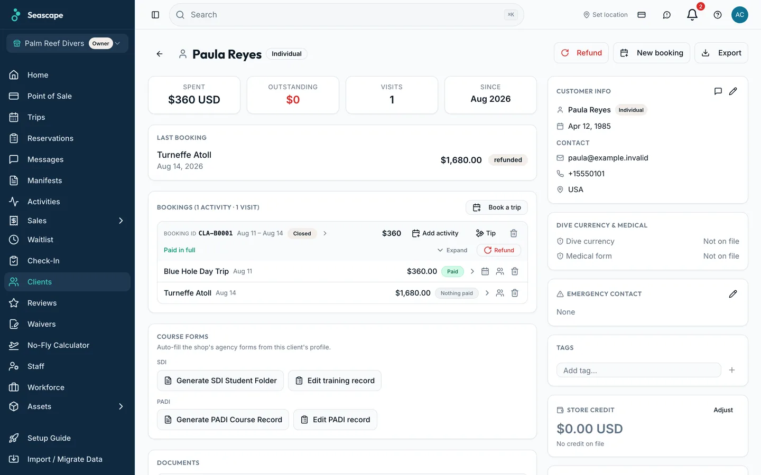Adjust the store credit

[x=723, y=410]
